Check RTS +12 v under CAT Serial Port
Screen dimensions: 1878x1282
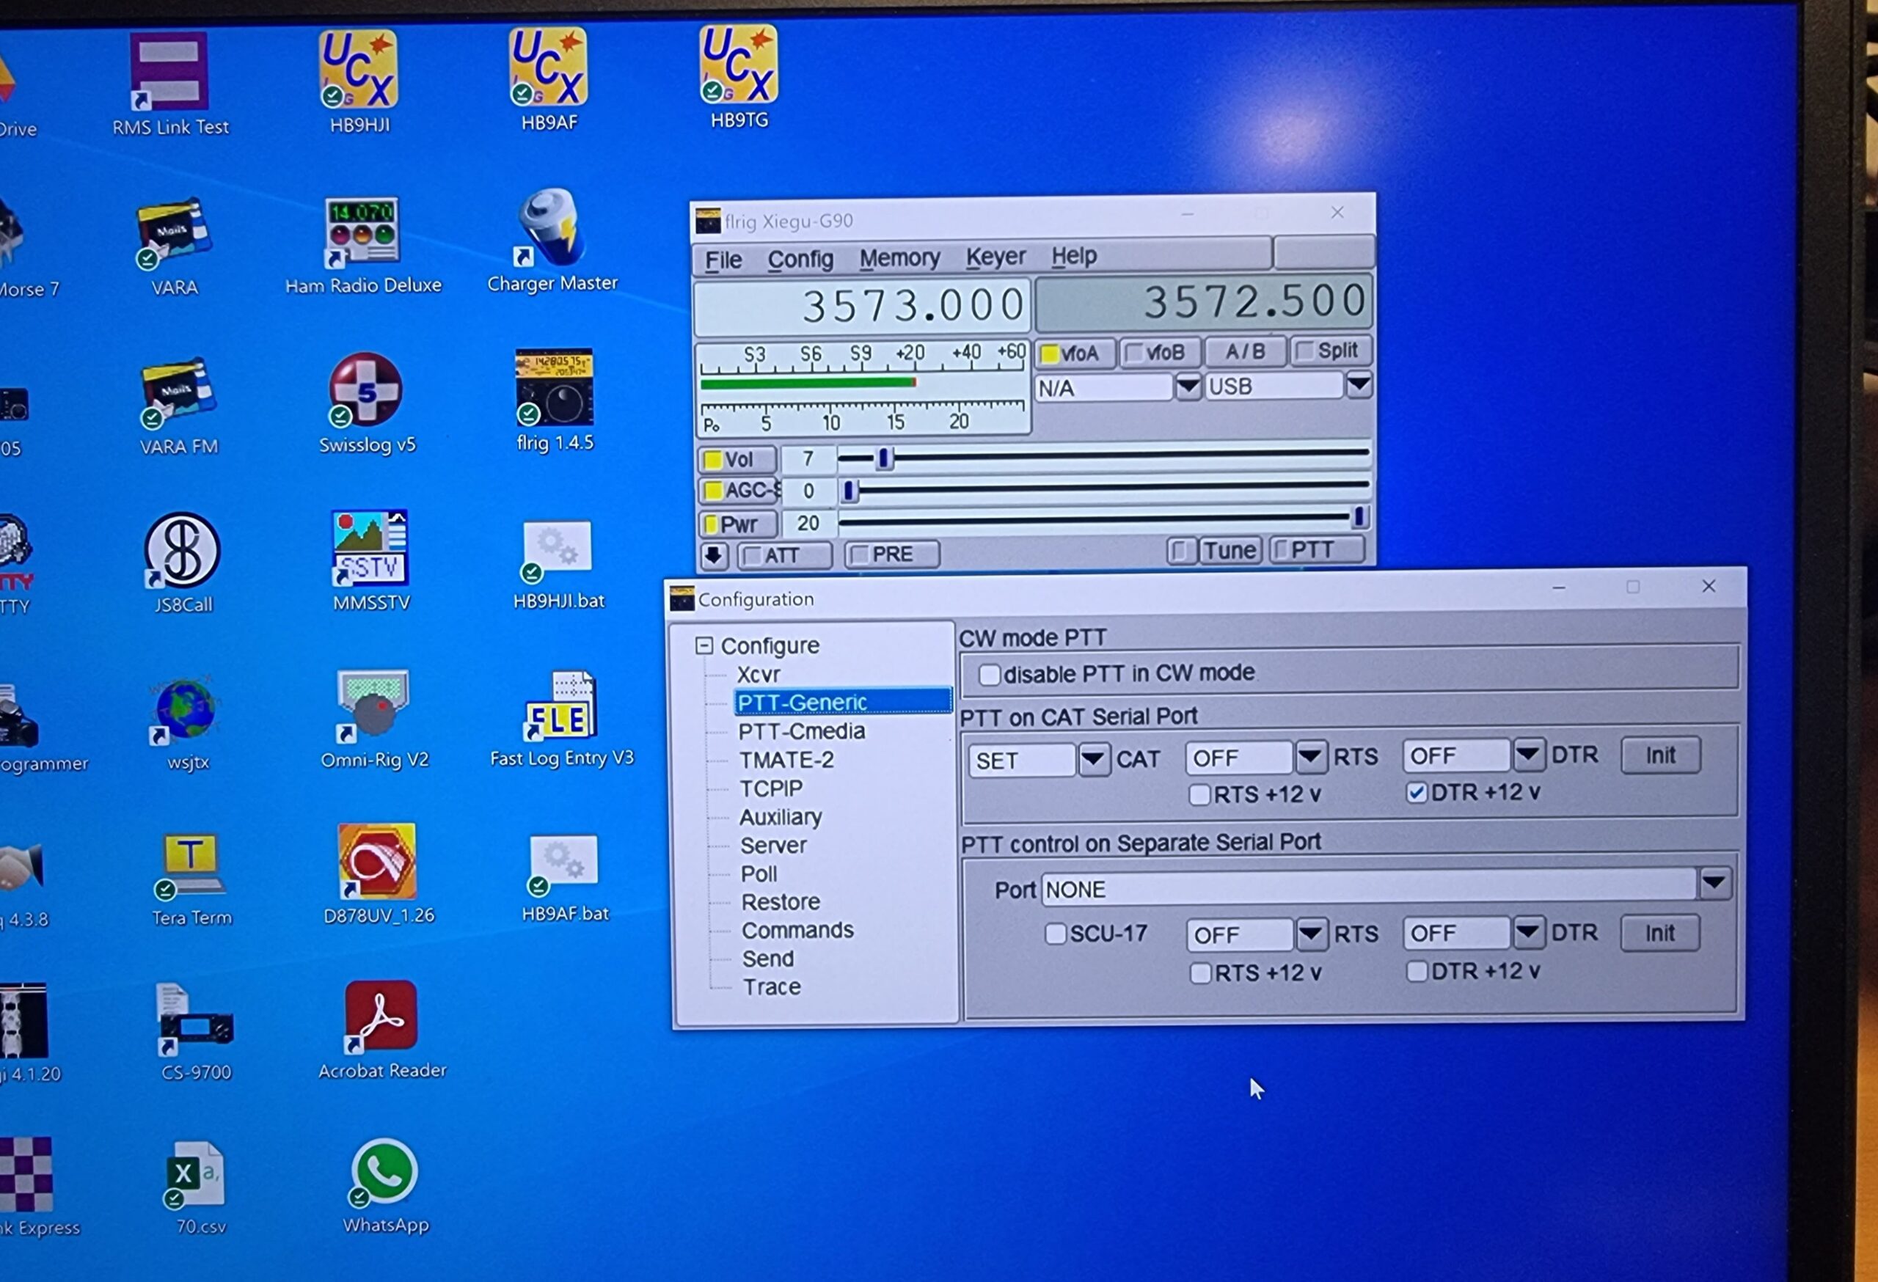1199,795
